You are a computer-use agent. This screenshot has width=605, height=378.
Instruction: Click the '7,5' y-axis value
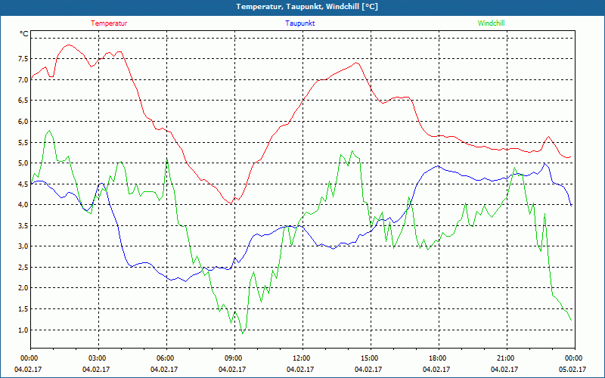click(23, 59)
